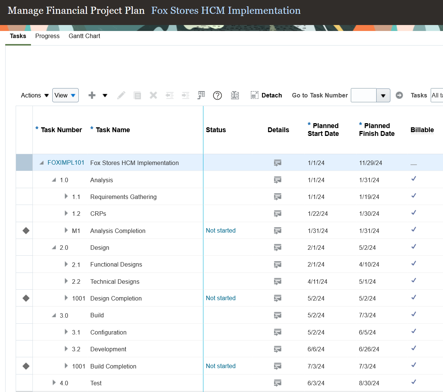Click the edit pencil icon
Screen dimensions: 443x392
(121, 95)
